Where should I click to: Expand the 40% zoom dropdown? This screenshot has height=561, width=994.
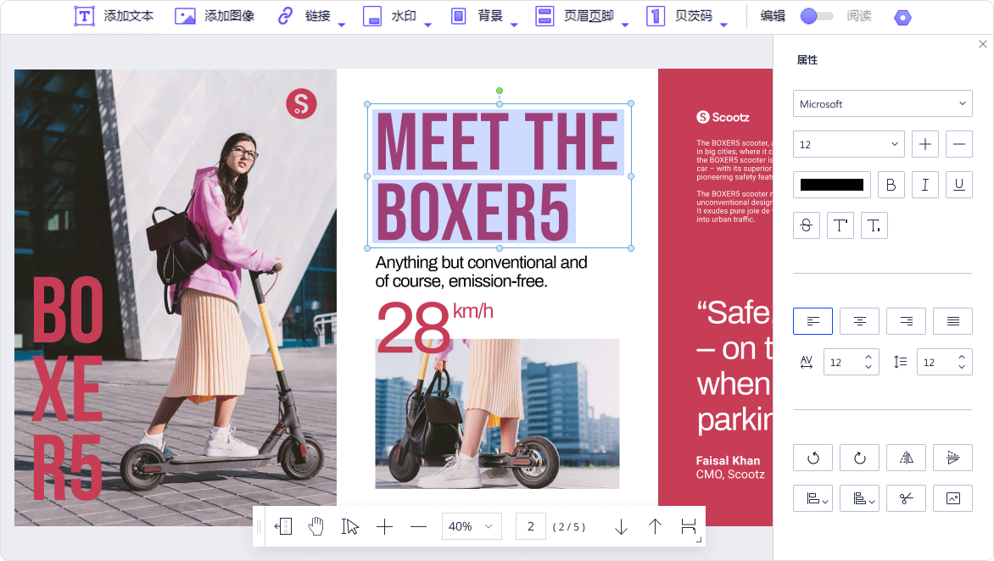pyautogui.click(x=471, y=526)
